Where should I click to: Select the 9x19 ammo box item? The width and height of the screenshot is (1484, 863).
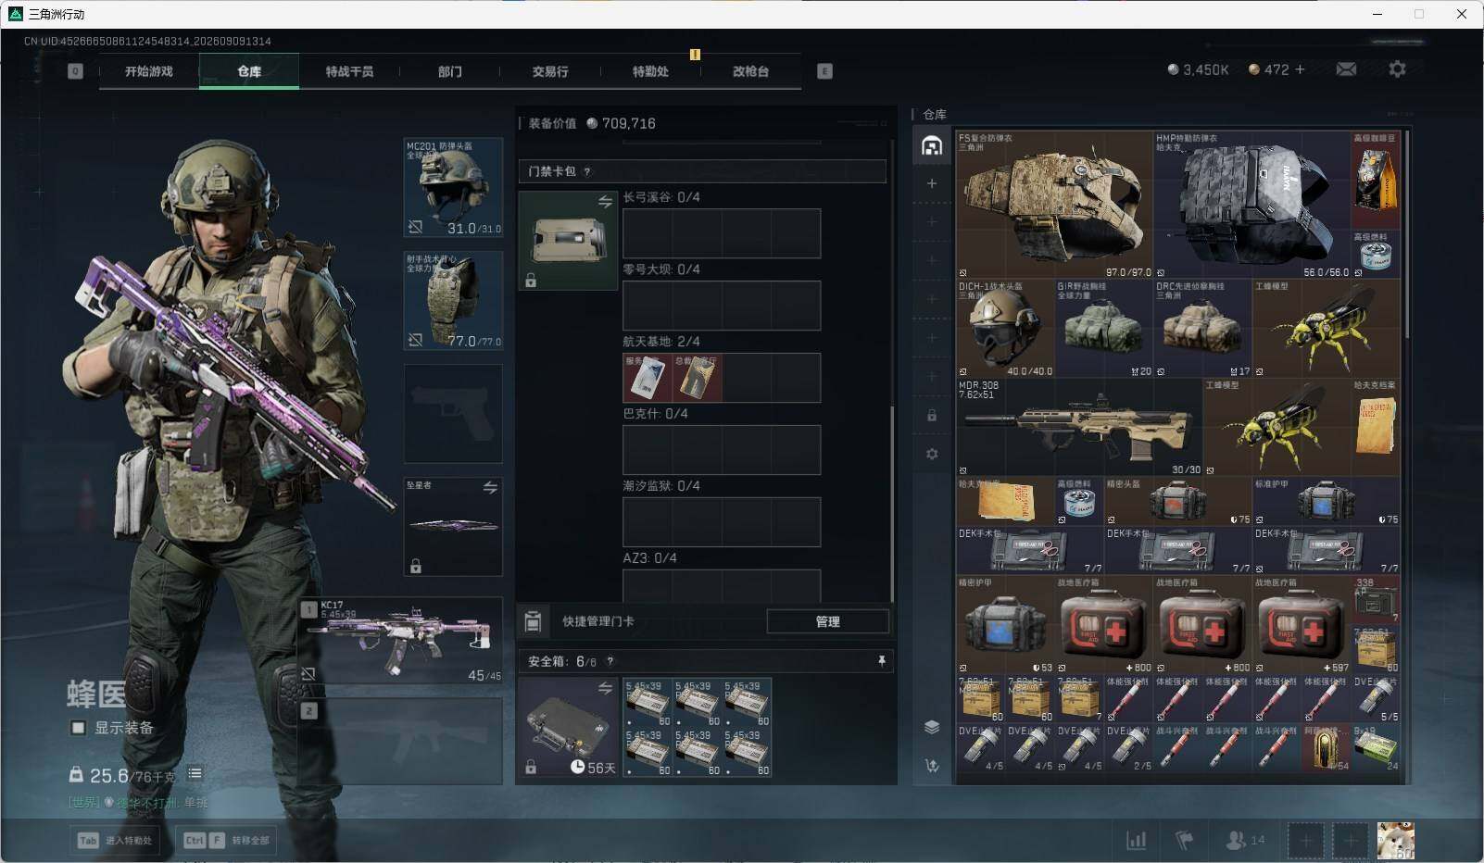1376,748
